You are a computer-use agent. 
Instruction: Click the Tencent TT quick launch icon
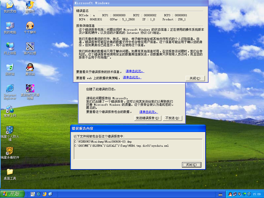(x=44, y=194)
